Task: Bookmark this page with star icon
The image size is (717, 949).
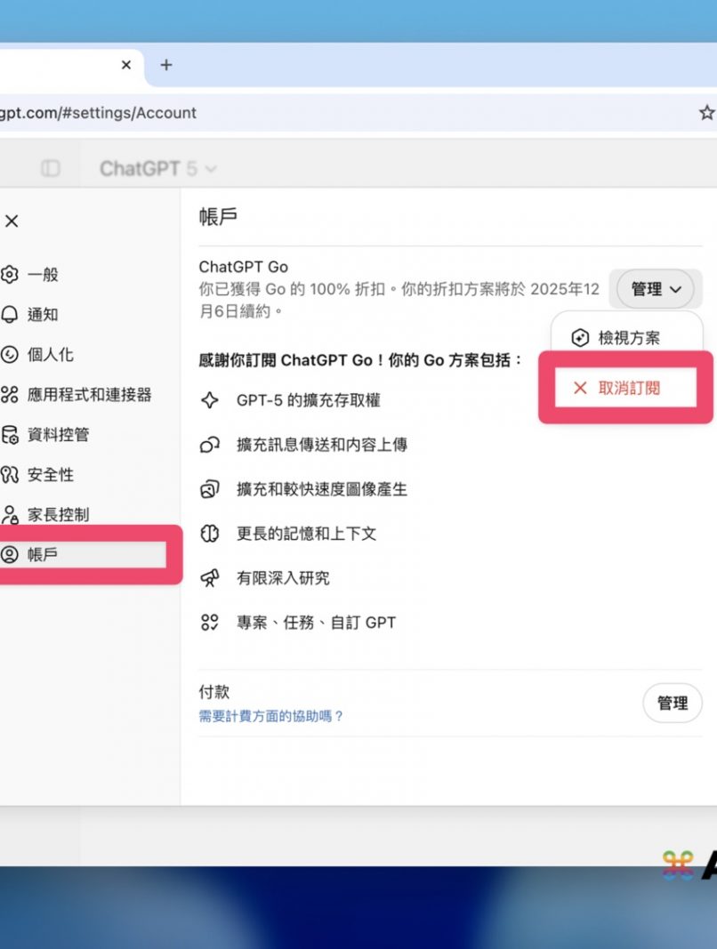Action: 706,113
